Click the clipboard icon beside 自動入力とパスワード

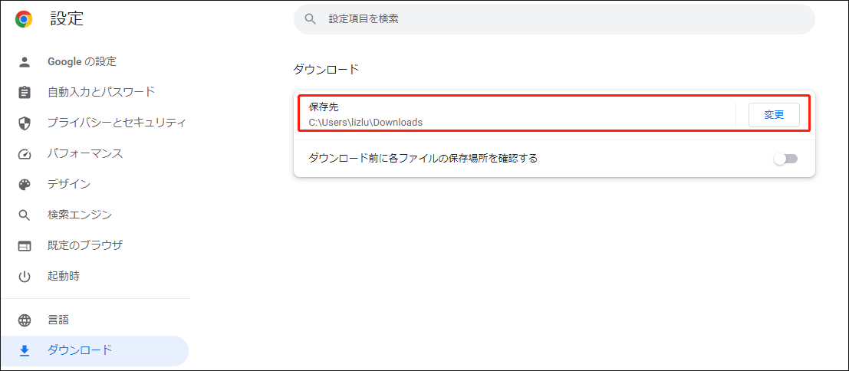[x=25, y=93]
